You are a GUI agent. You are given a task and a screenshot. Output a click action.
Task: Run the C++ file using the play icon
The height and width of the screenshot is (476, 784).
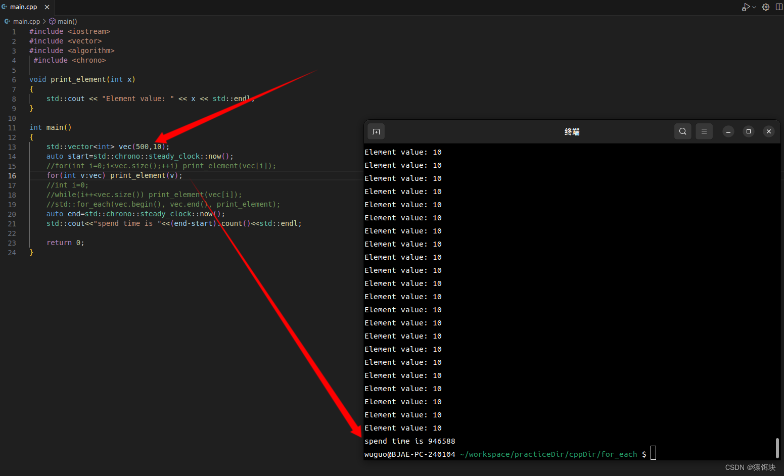coord(745,7)
